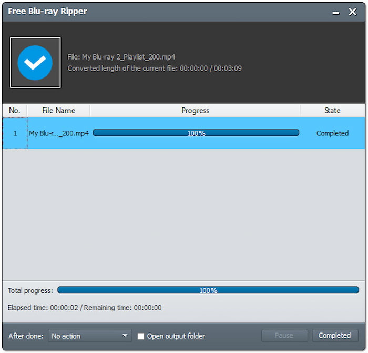Close the Free Blu-ray Ripper window
This screenshot has height=353, width=368.
point(353,12)
